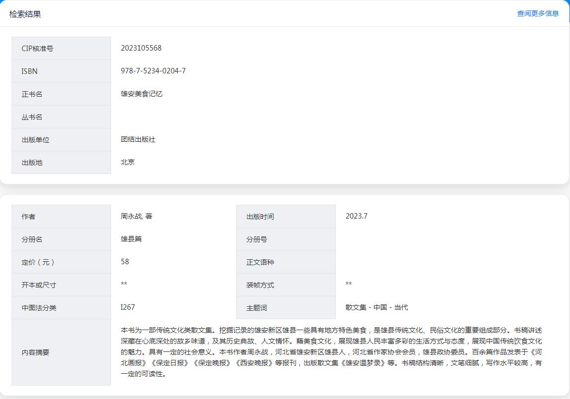
Task: Click the publication place 北京
Action: point(127,162)
